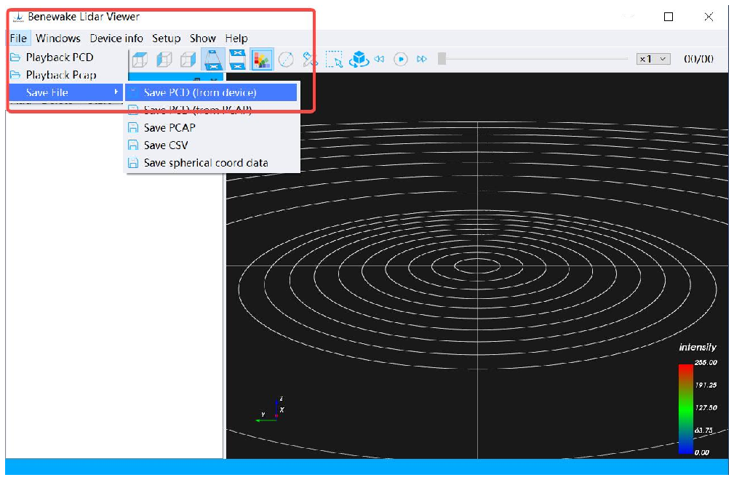Select Save PCD (from PCAP) entry
Screen dimensions: 734x480
(x=212, y=111)
